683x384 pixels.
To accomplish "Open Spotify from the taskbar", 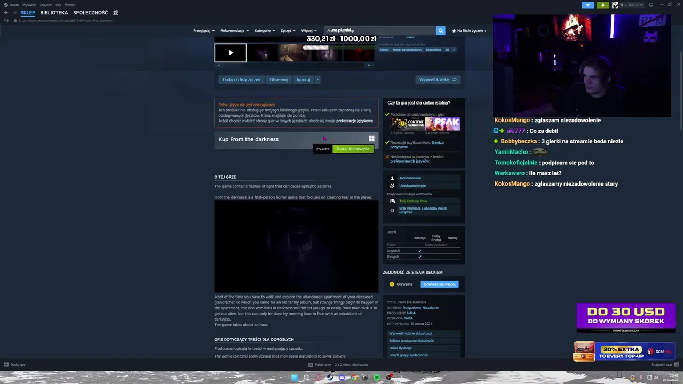I will pos(377,378).
